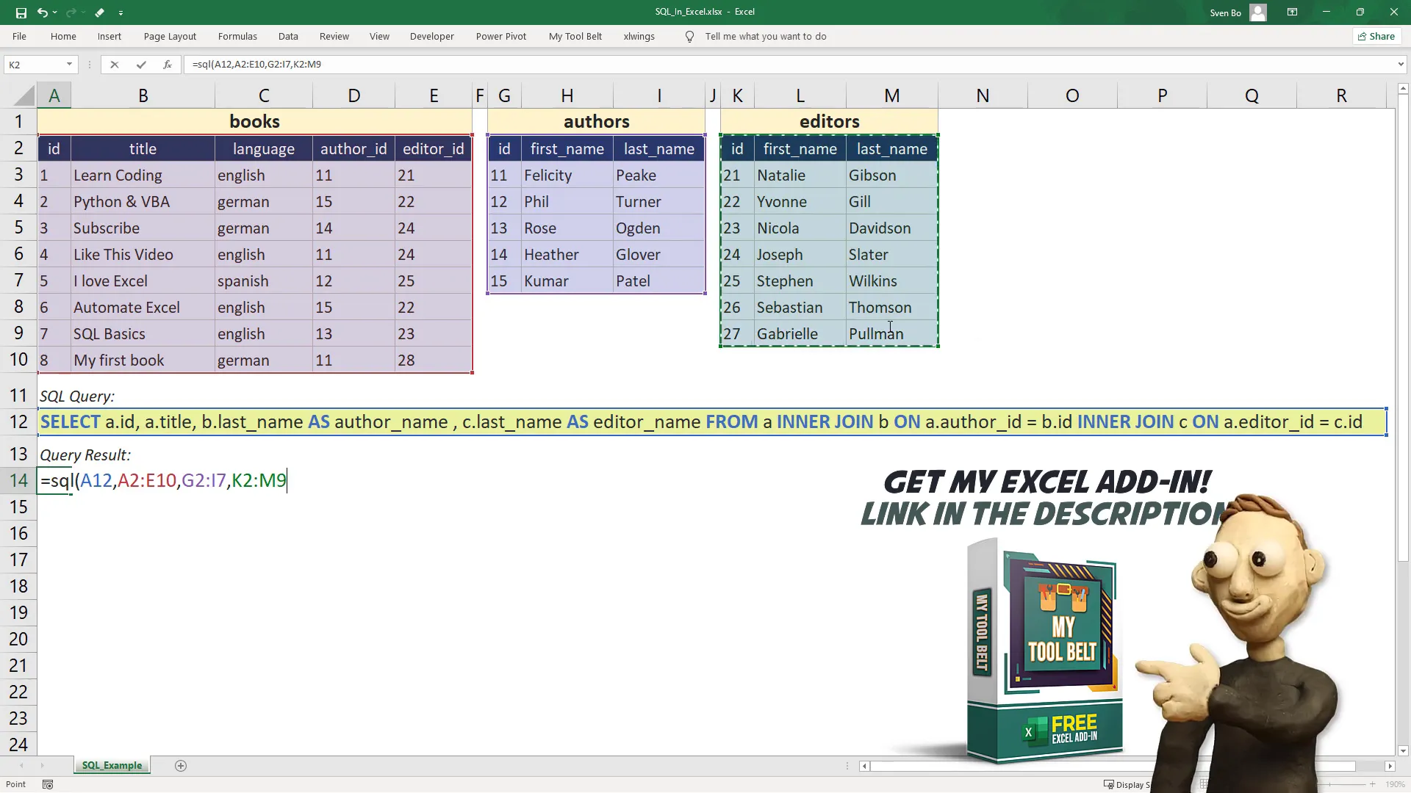Click the Save icon in Quick Access Toolbar
This screenshot has height=793, width=1411.
pos(21,12)
